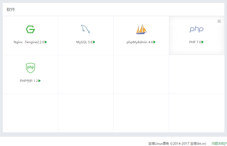
Task: Click the phpMyAdmin sailboat logo
Action: pos(141,29)
